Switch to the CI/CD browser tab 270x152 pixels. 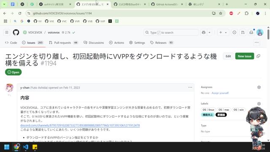(130, 4)
